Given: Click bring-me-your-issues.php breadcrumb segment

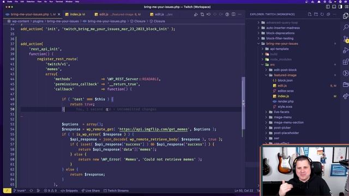Looking at the screenshot, I should coord(107,21).
